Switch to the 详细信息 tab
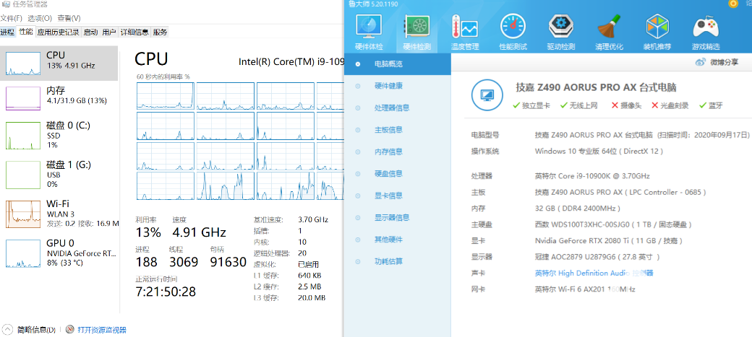This screenshot has height=337, width=752. pyautogui.click(x=134, y=32)
